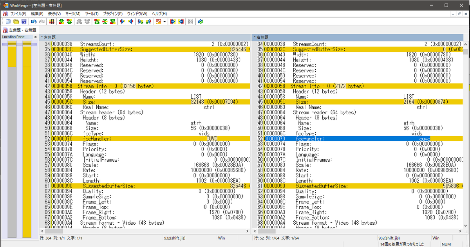Go to the first difference
Image resolution: width=470 pixels, height=247 pixels.
click(97, 21)
